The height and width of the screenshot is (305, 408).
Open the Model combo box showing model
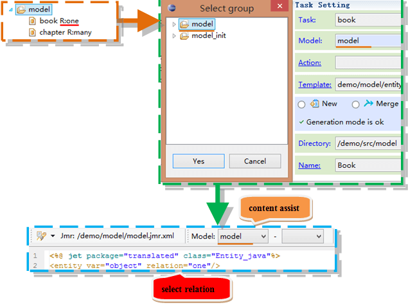(243, 236)
